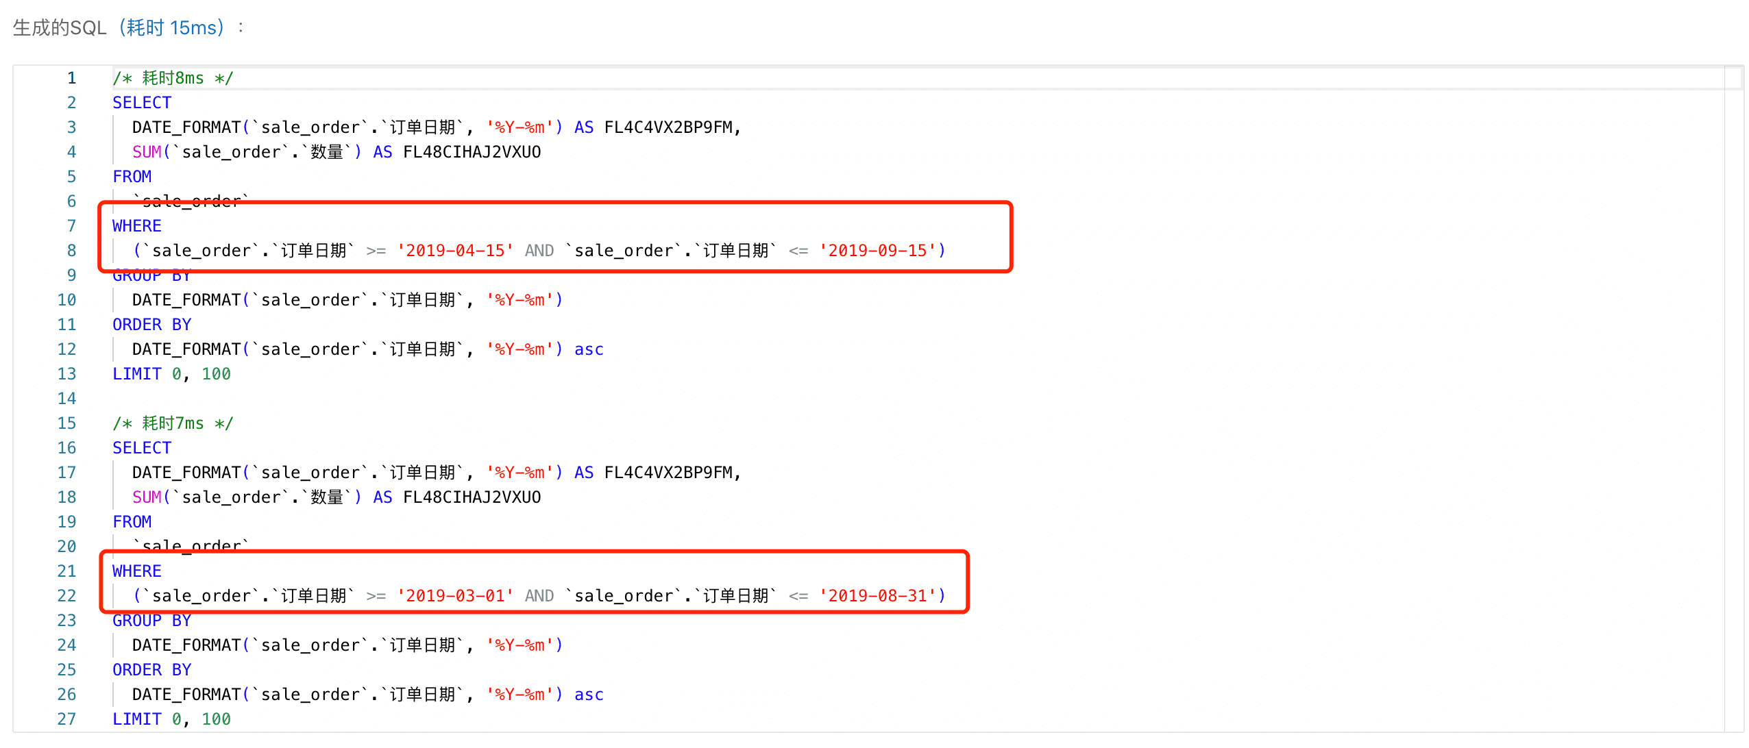The width and height of the screenshot is (1749, 748).
Task: Click the LIMIT 0, 100 clause on line 13
Action: [x=171, y=374]
